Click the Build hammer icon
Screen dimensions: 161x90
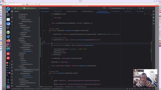click(104, 8)
